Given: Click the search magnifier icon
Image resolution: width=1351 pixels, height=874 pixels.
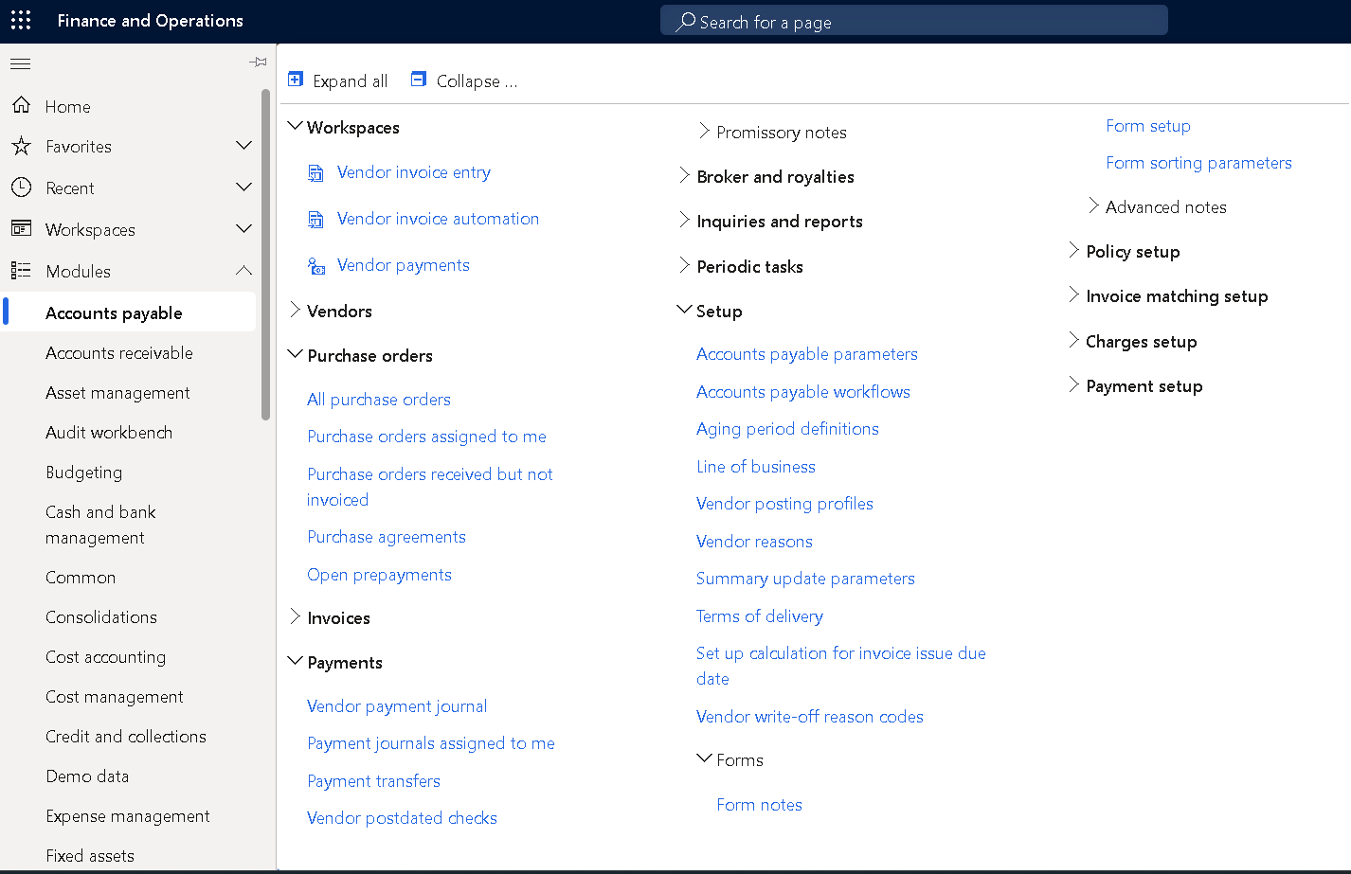Looking at the screenshot, I should click(x=685, y=21).
